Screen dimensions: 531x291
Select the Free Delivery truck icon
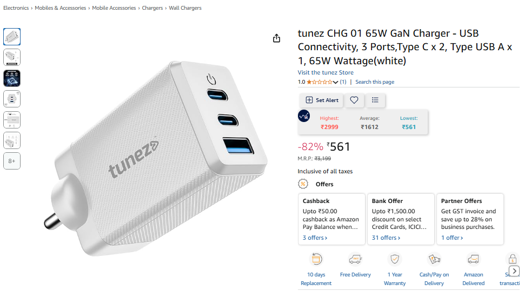[x=355, y=259]
